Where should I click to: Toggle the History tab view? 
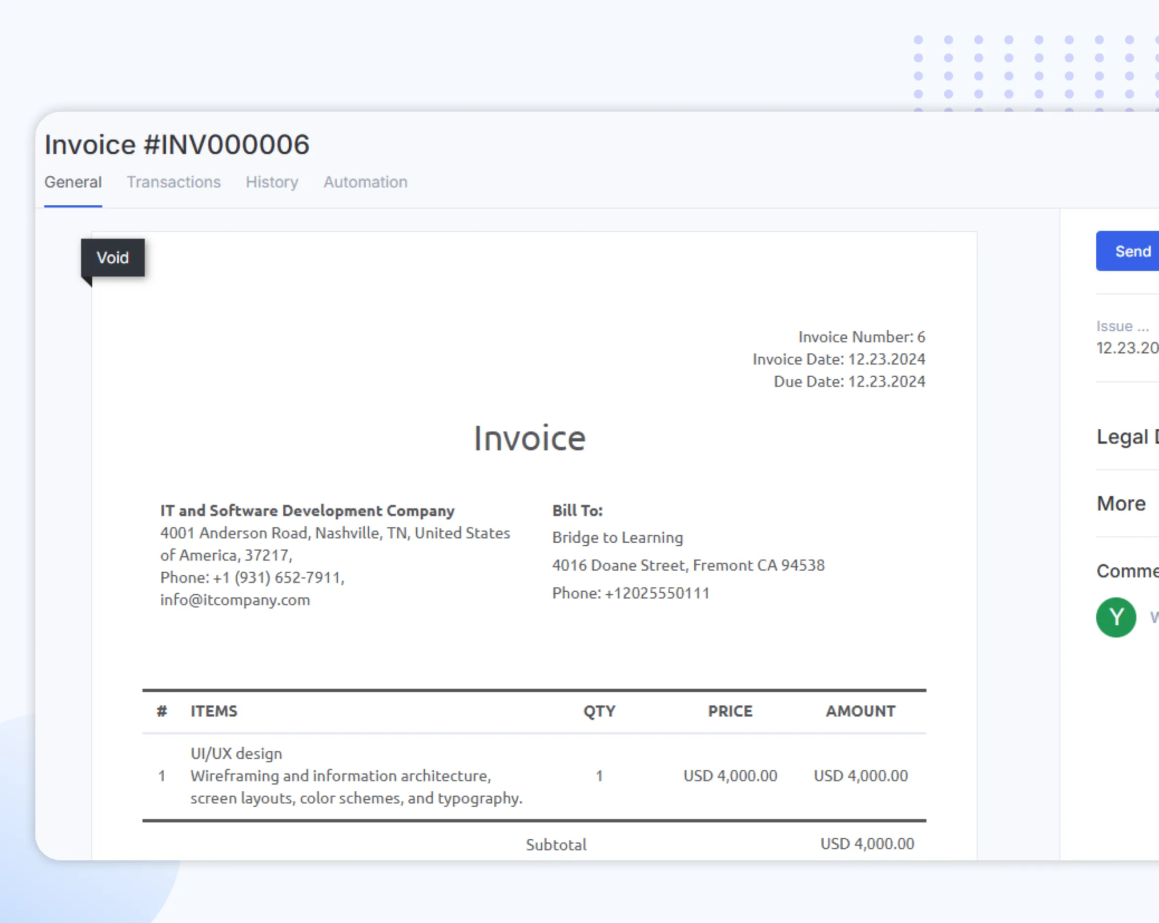[x=272, y=182]
